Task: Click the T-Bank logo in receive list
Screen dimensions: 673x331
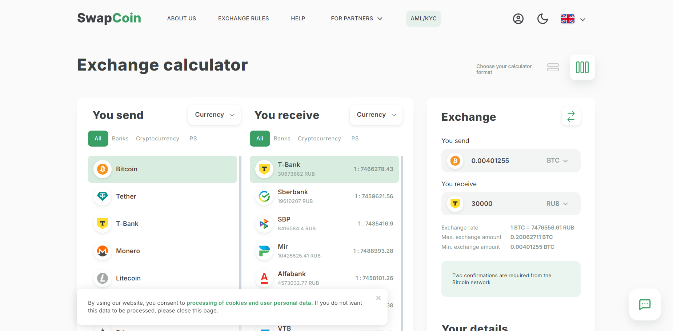Action: 264,169
